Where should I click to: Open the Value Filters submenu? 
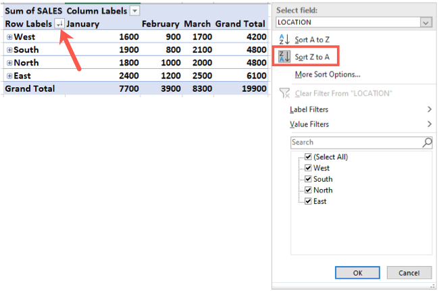361,124
